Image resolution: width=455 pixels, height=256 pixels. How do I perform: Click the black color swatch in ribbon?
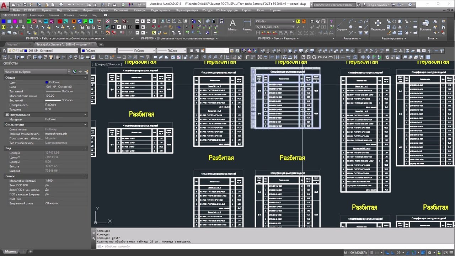pos(137,27)
